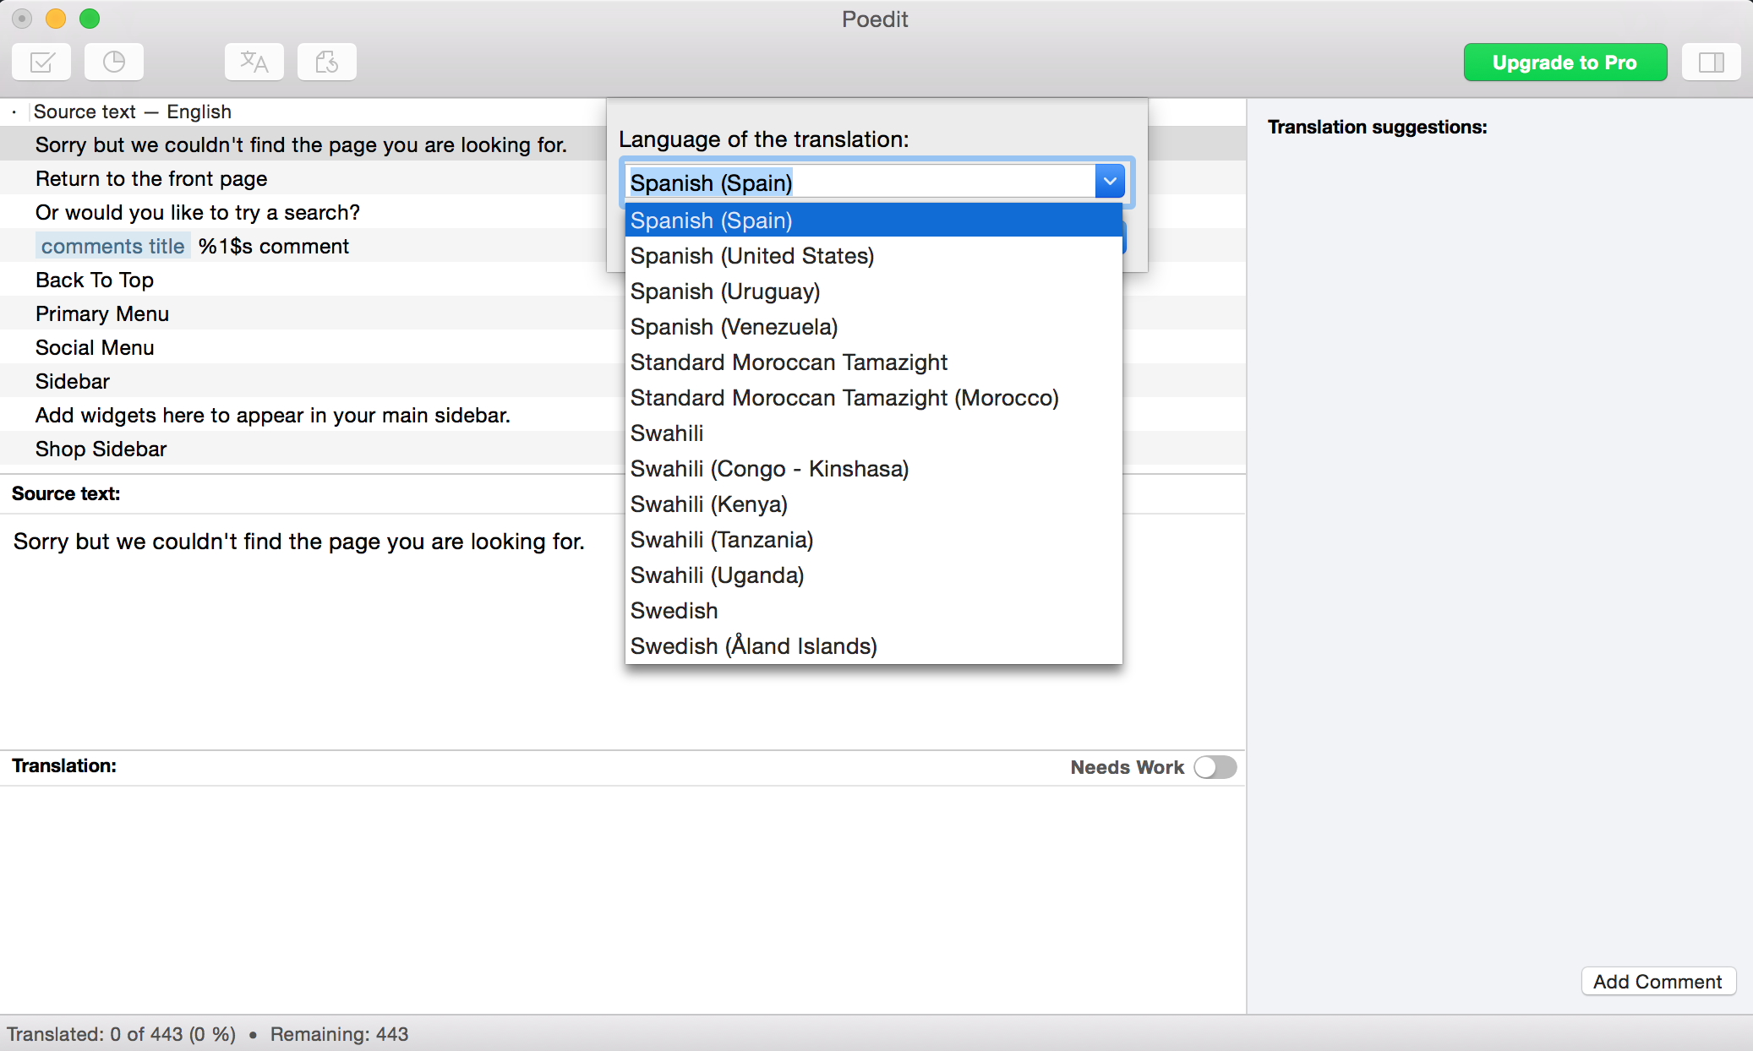Click the Add Comment button

[x=1657, y=981]
